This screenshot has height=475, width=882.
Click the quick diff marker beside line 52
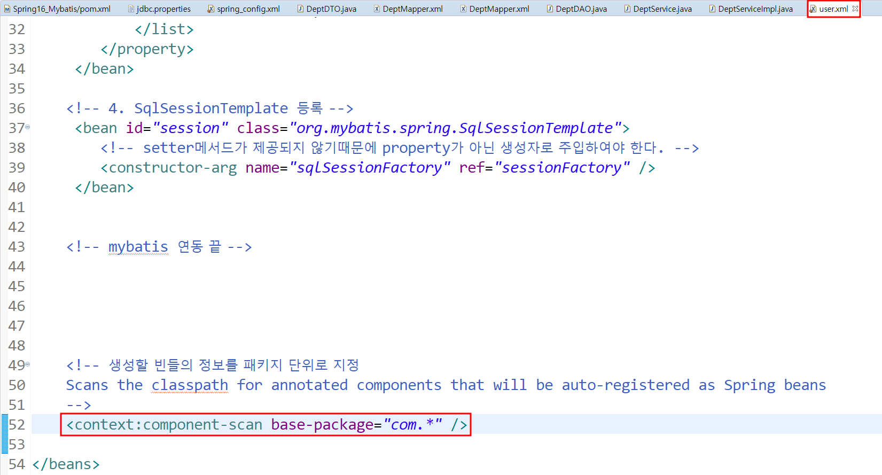[5, 424]
